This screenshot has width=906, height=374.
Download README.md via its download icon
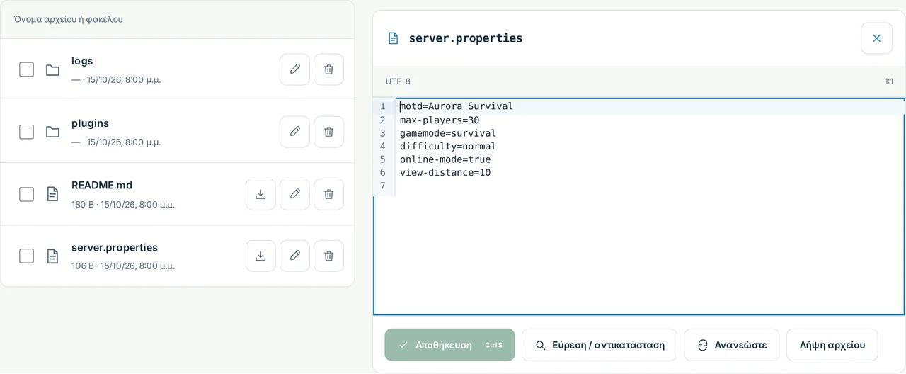(x=260, y=194)
